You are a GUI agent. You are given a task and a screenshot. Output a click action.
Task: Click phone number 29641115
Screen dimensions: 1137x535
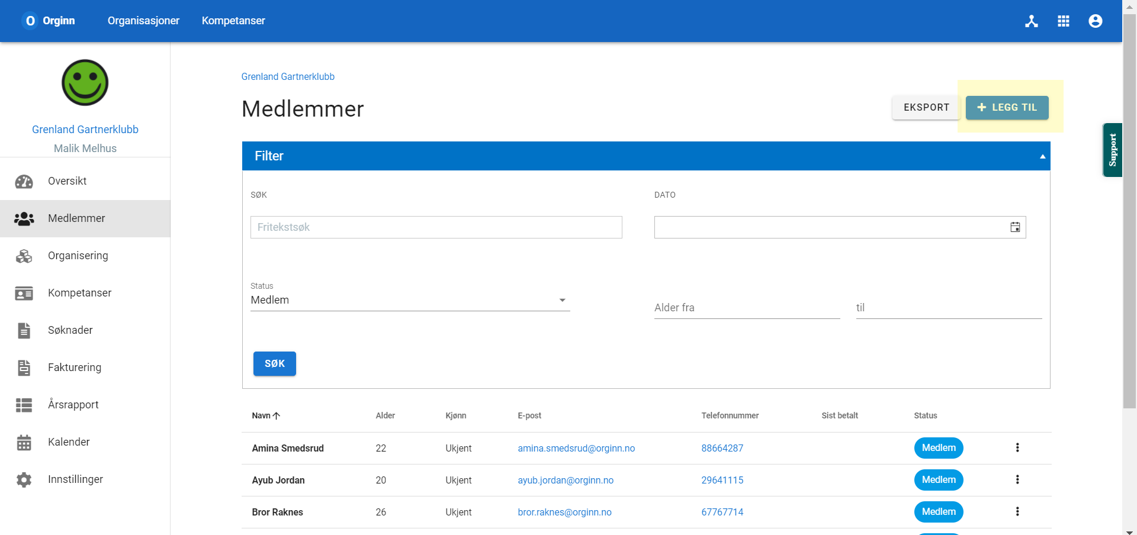coord(722,481)
